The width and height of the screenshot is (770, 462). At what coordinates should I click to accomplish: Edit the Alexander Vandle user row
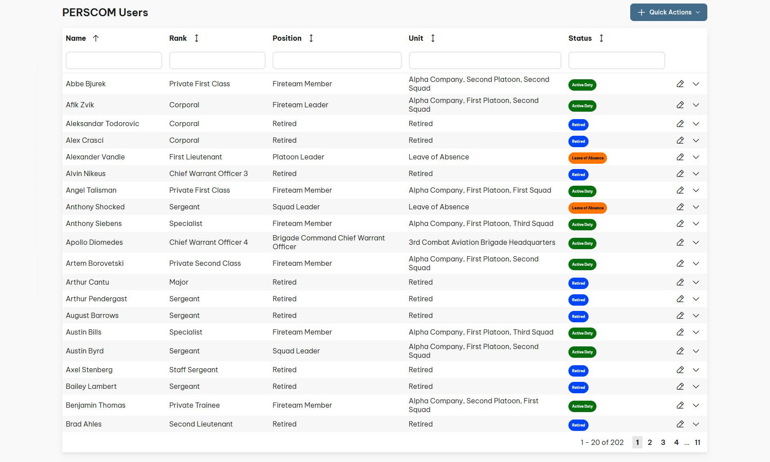click(x=680, y=157)
